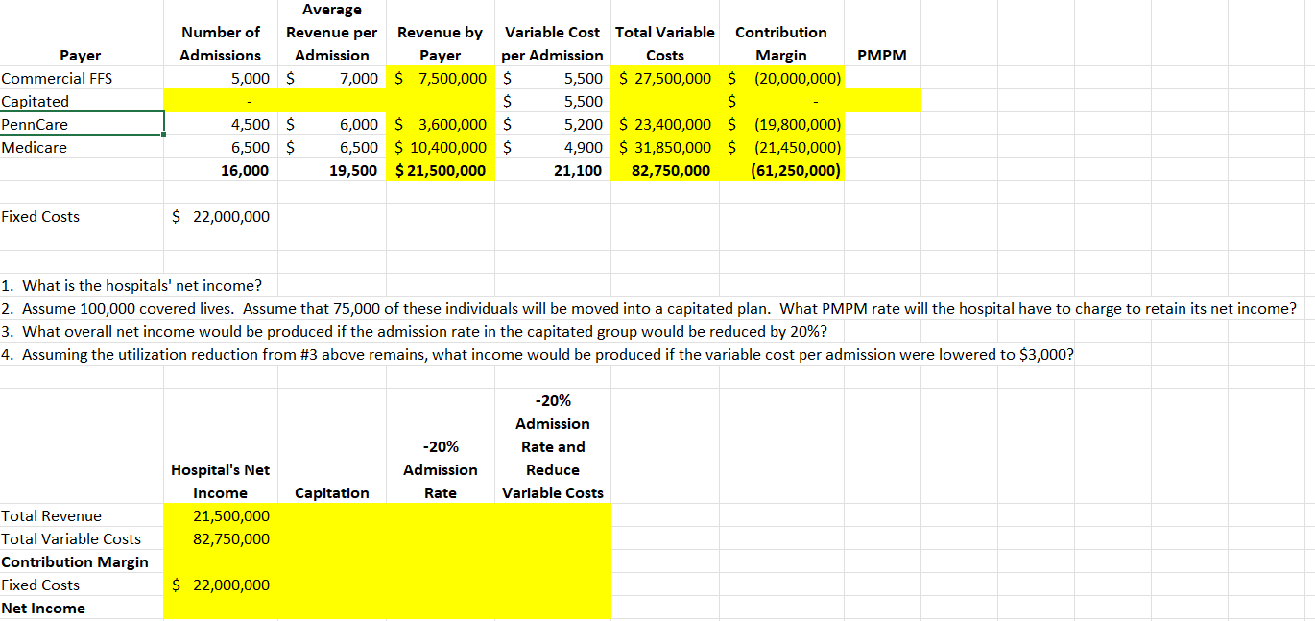
Task: Click summary total revenue 21,500,000 cell
Action: point(220,515)
